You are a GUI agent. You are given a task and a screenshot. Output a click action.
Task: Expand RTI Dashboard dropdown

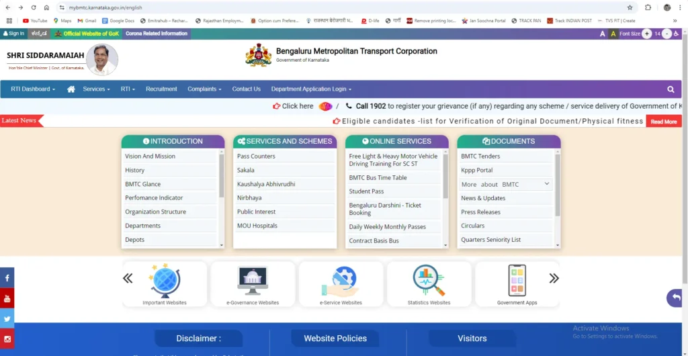pyautogui.click(x=33, y=89)
